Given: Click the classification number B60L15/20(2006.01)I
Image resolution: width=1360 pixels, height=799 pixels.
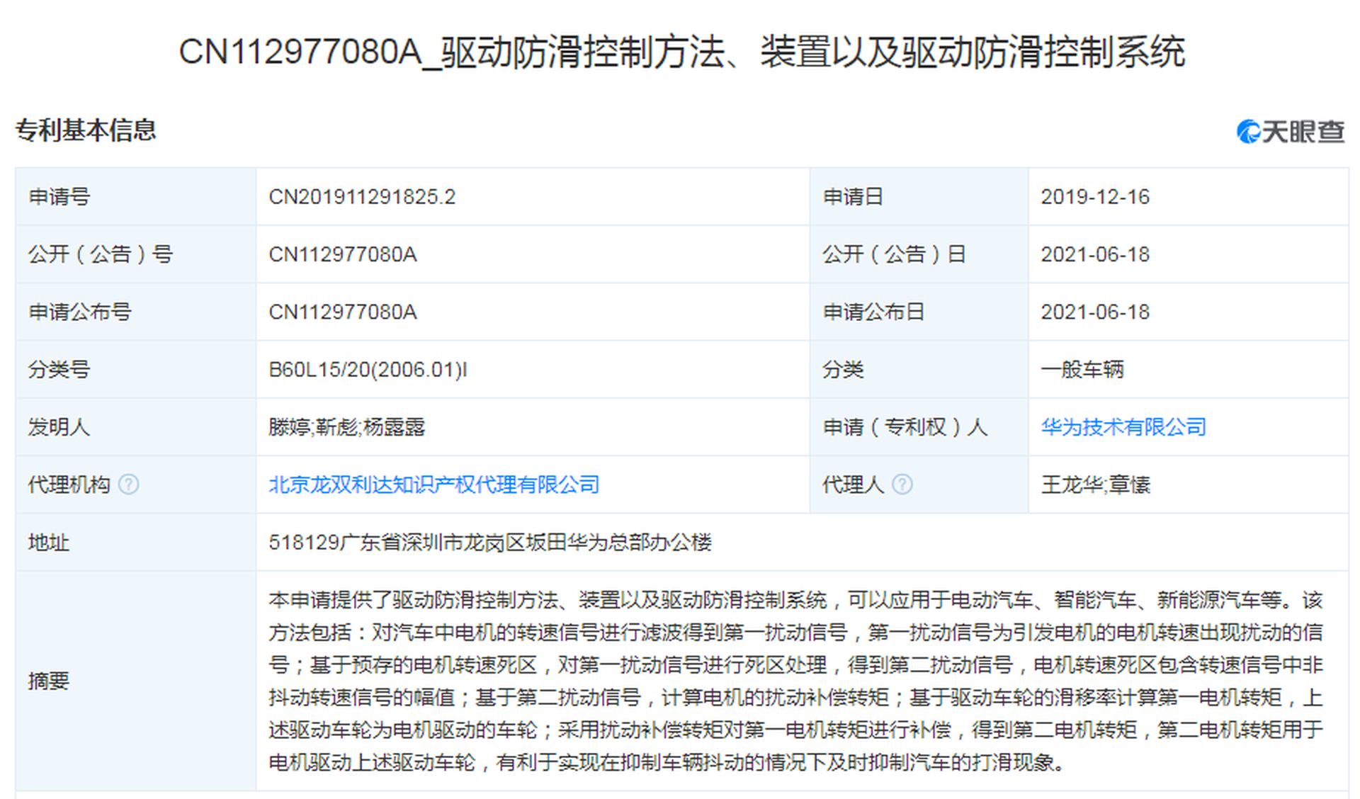Looking at the screenshot, I should pos(368,370).
